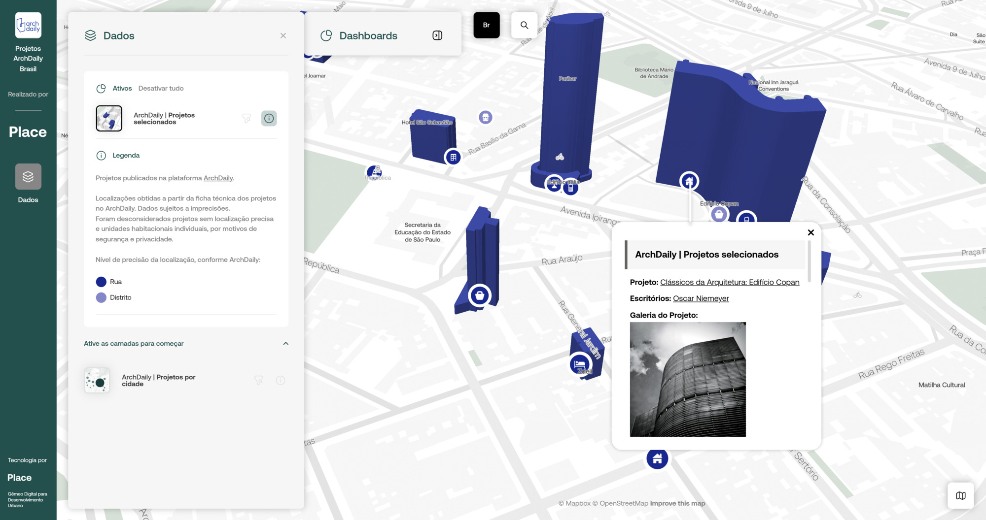
Task: Open info for ArchDaily Projetos selecionados layer
Action: point(269,118)
